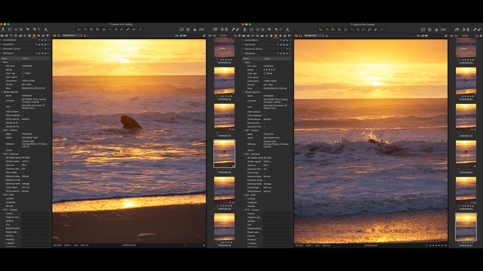Switch to multi-view mode in left viewer
This screenshot has width=483, height=271.
[x=55, y=36]
